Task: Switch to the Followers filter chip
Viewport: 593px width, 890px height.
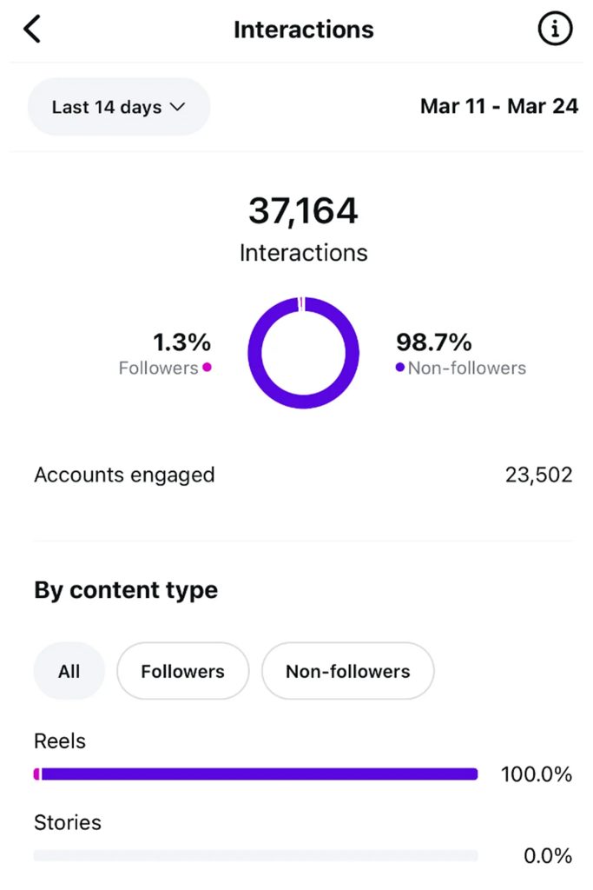Action: click(182, 671)
